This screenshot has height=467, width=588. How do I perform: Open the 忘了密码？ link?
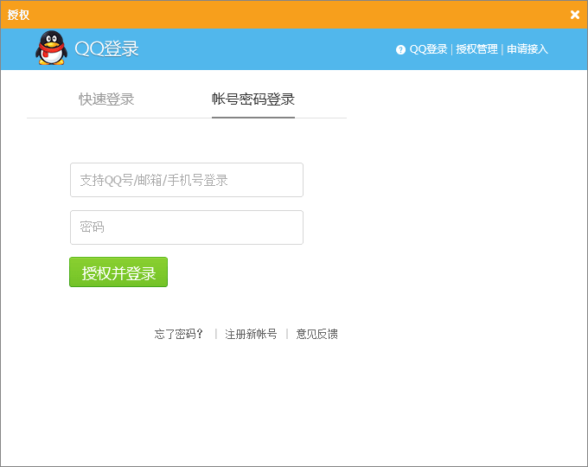(179, 334)
